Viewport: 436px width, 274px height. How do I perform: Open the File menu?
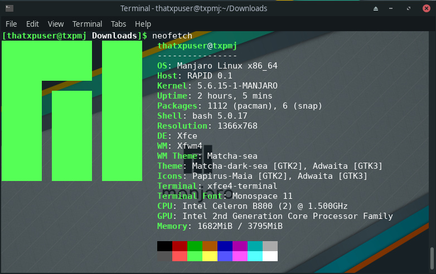[11, 24]
